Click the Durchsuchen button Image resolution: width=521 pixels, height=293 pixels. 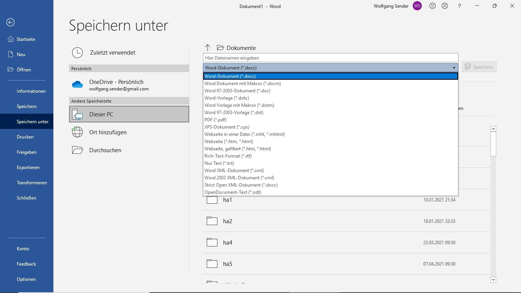click(105, 150)
